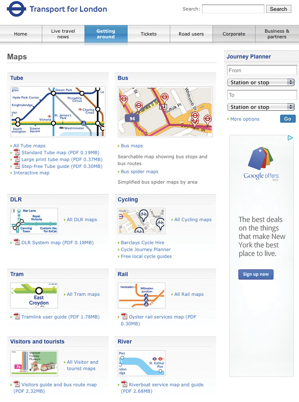Click PDF icon next to Oyster rail services map
Image resolution: width=299 pixels, height=402 pixels.
click(124, 316)
